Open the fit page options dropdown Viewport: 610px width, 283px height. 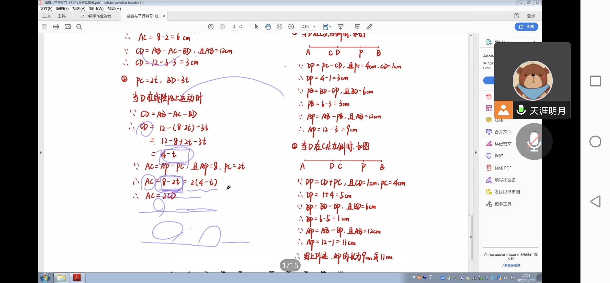tap(330, 27)
